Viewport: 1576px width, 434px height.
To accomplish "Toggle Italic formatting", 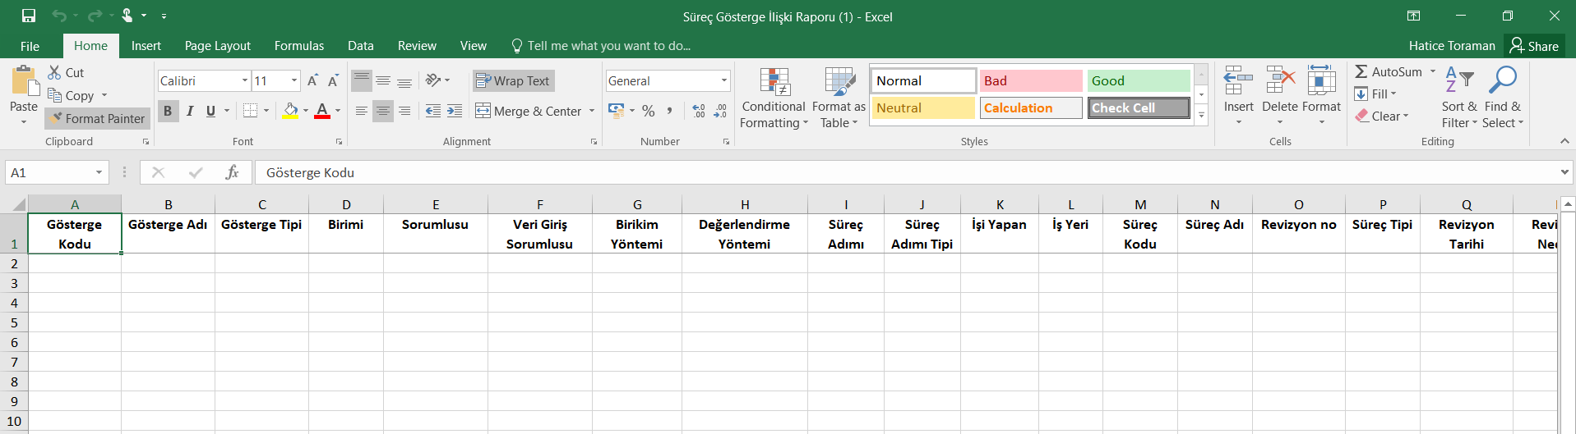I will click(x=190, y=111).
